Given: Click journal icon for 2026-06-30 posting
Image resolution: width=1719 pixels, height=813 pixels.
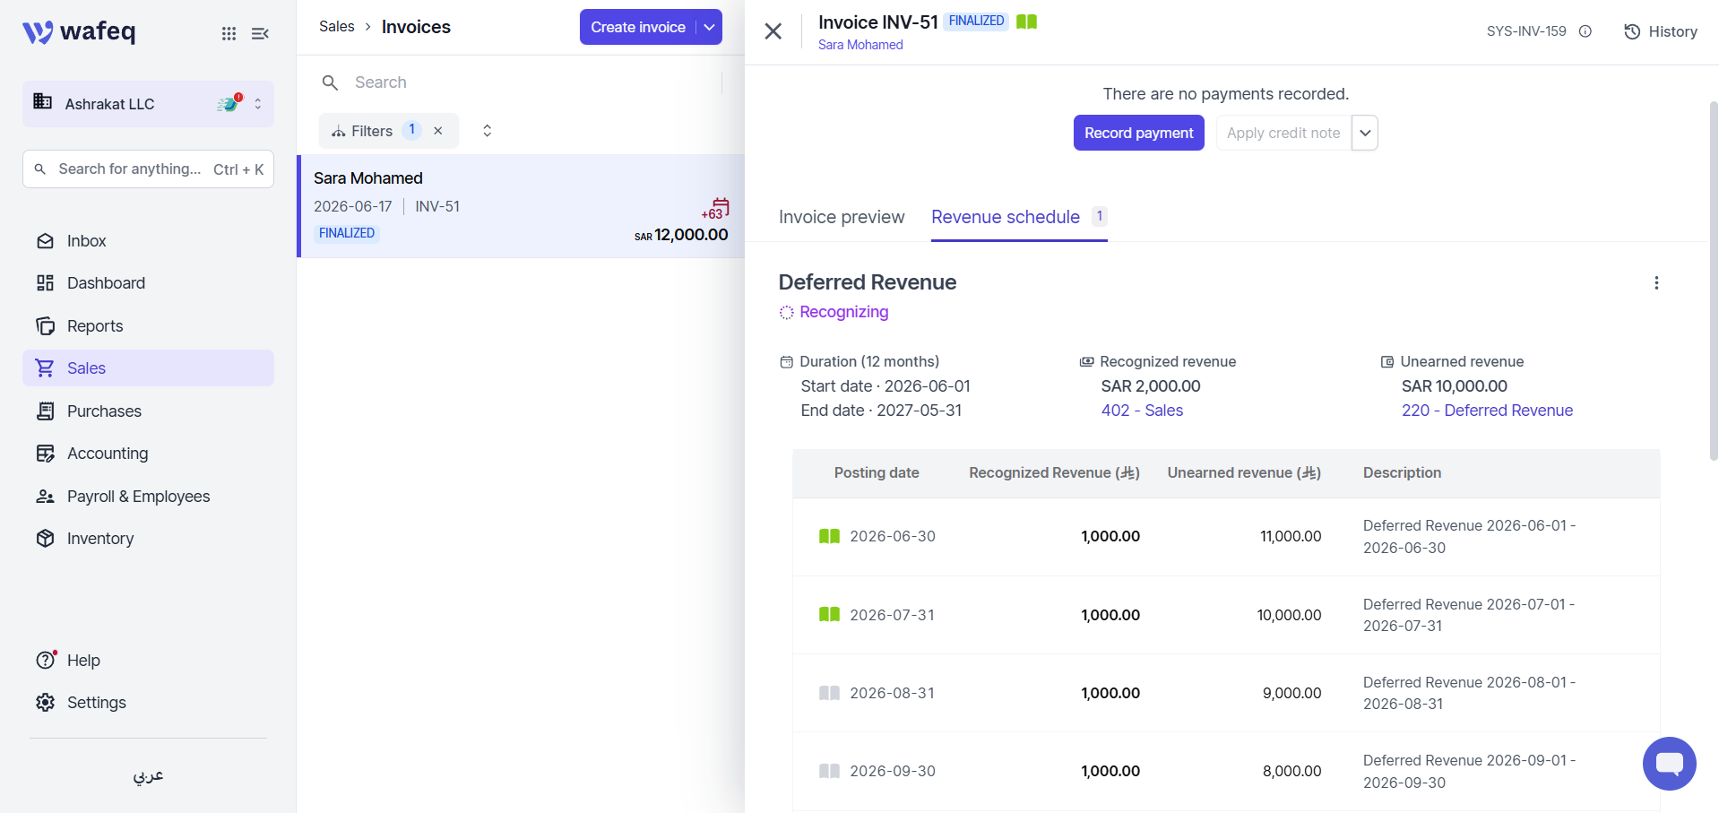Looking at the screenshot, I should [829, 536].
